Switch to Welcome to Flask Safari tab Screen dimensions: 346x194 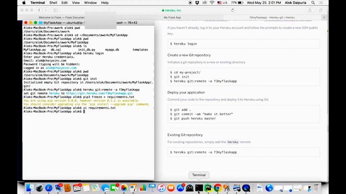62,17
